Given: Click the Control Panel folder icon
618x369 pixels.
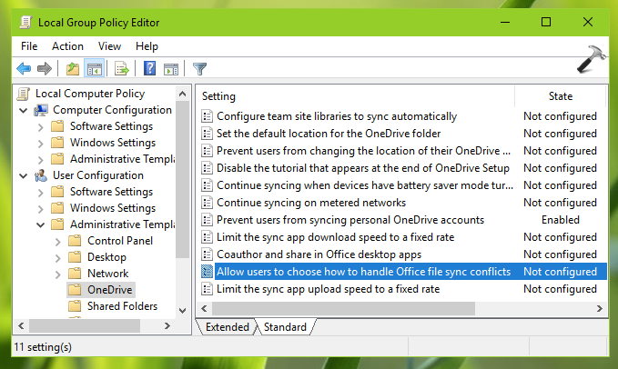Looking at the screenshot, I should click(75, 241).
